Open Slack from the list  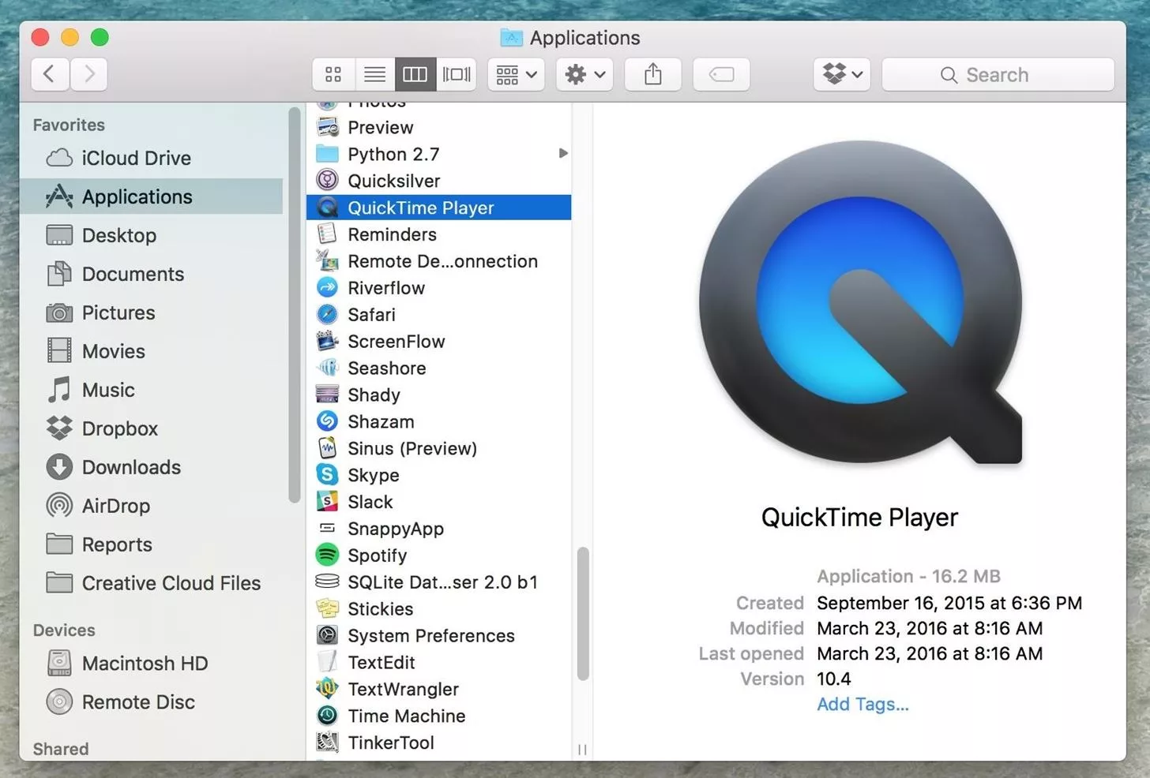370,502
